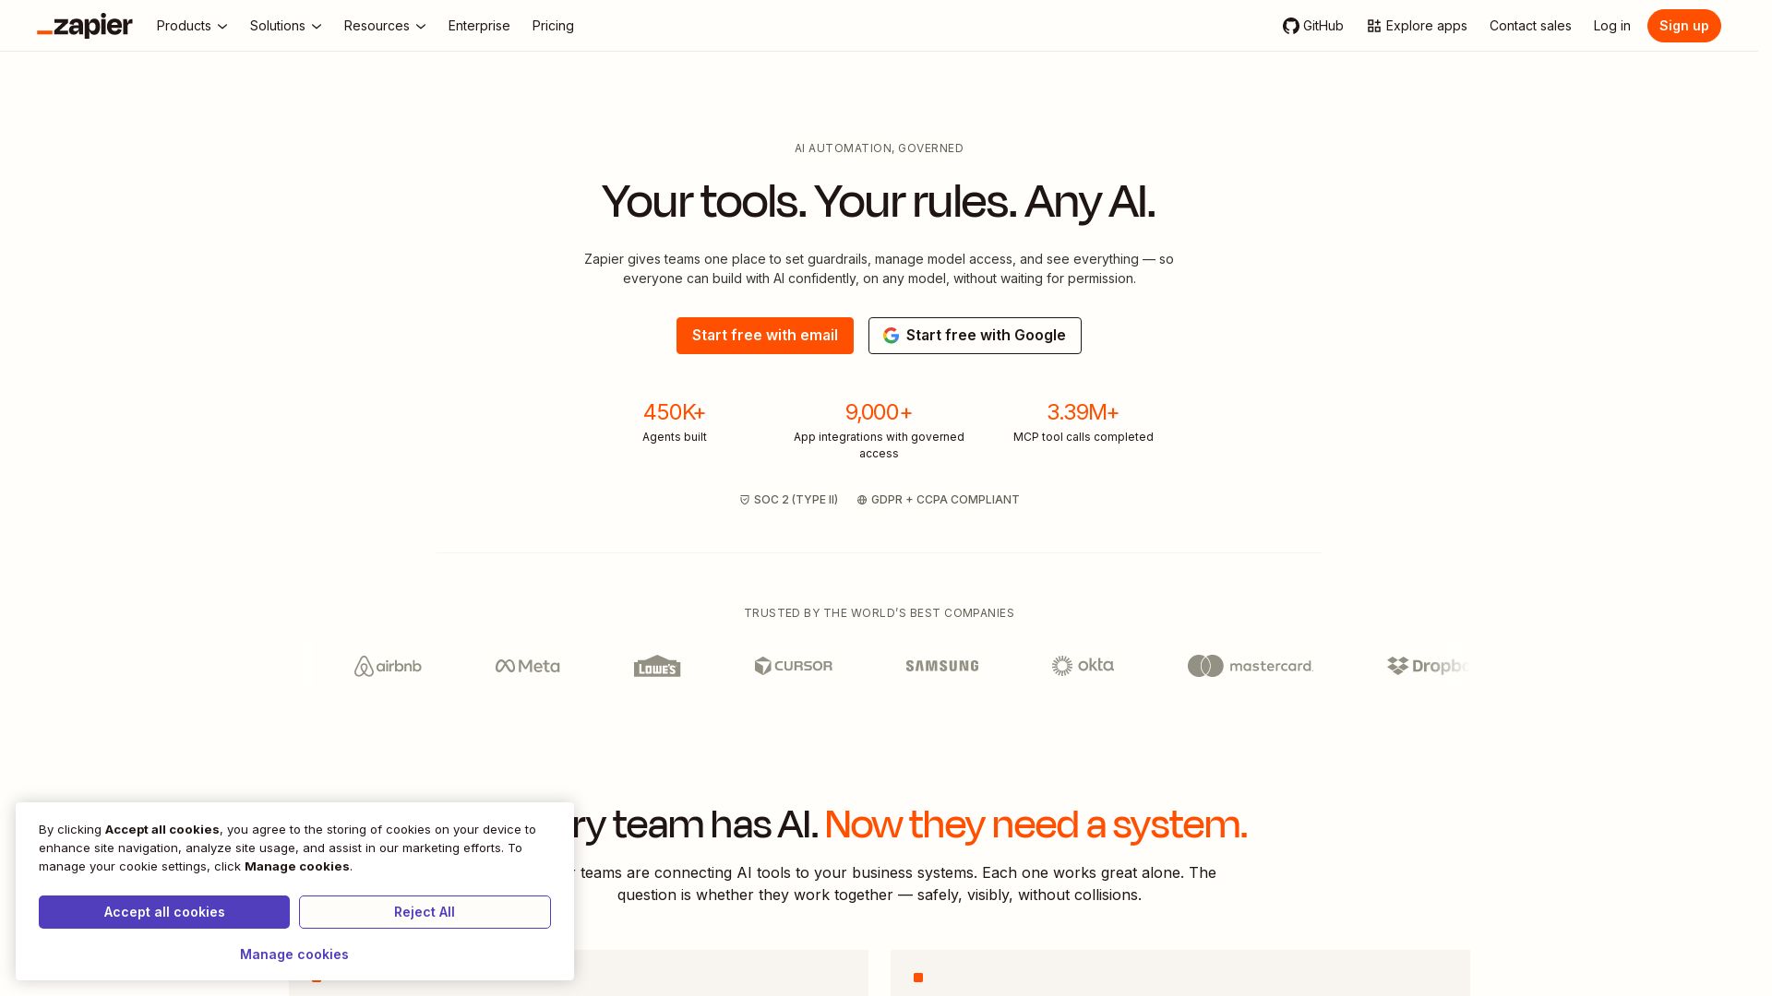Click TRUSTED BY THE WORLD'S BEST COMPANIES text
Screen dimensions: 1772x996
tap(879, 613)
